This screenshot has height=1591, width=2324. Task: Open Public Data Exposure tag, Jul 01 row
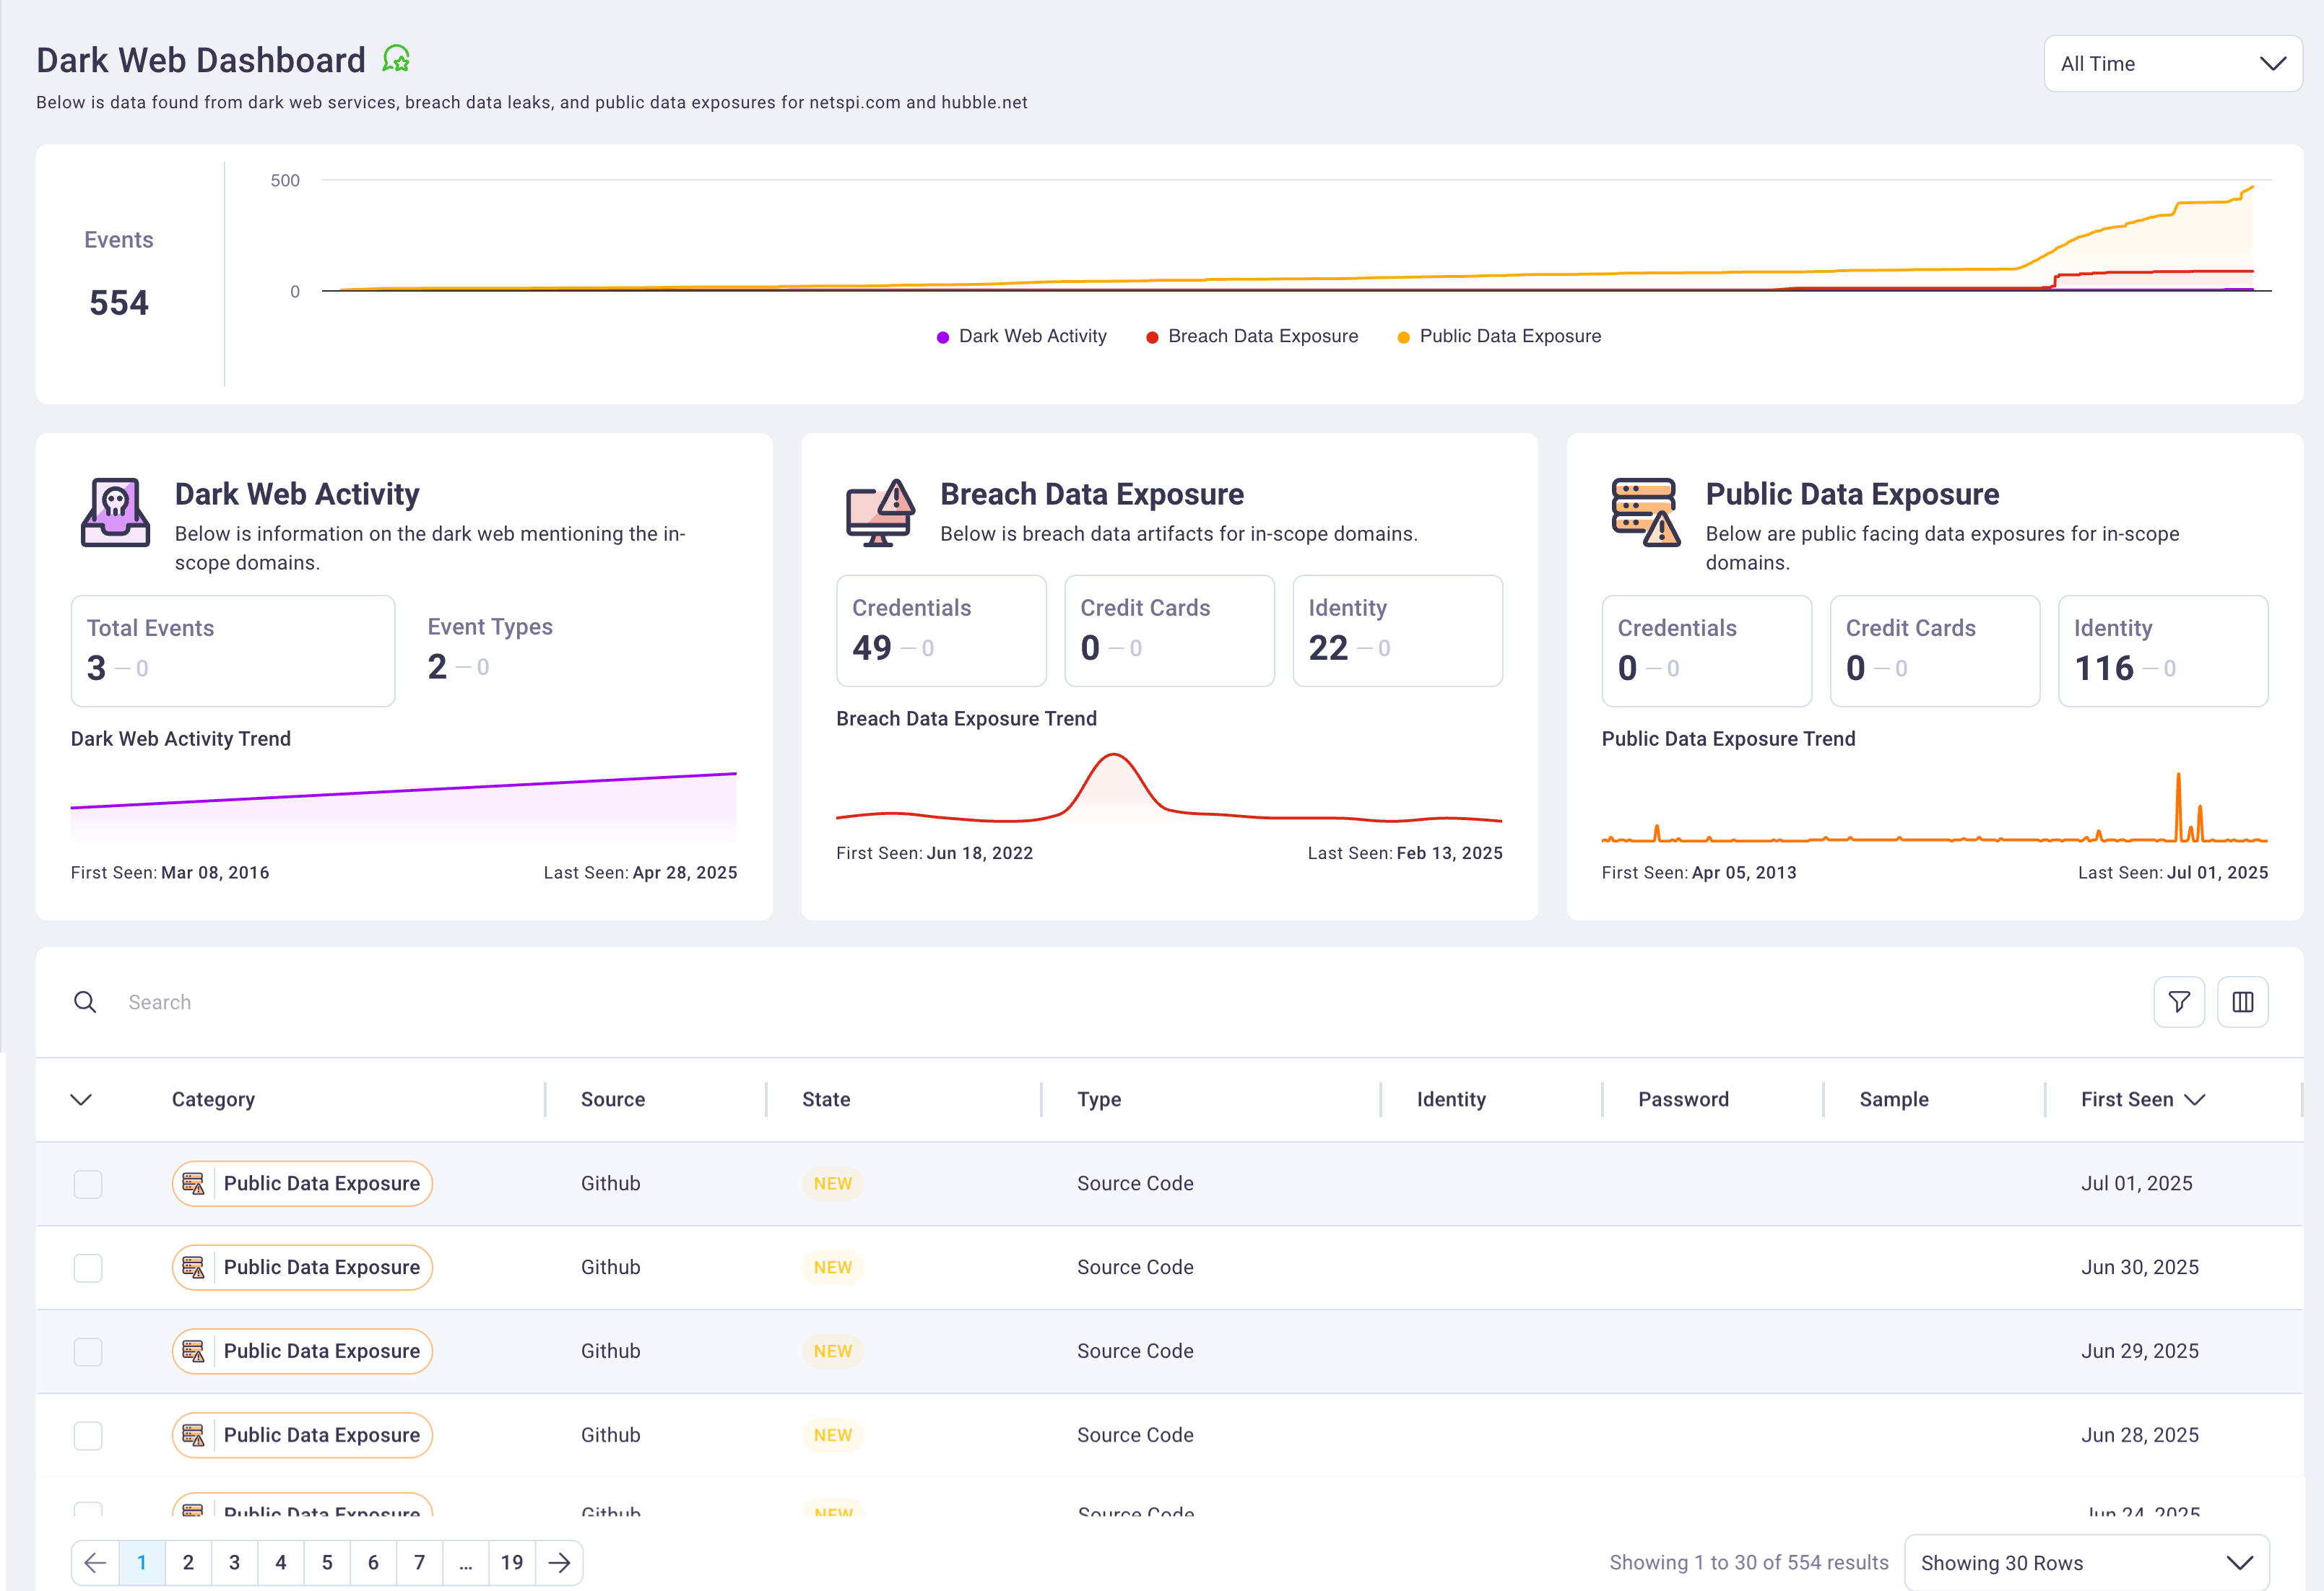pos(302,1183)
